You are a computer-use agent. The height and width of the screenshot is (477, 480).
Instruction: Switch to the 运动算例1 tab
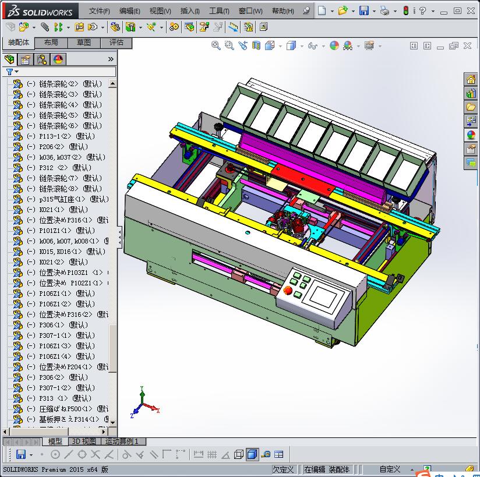[x=122, y=441]
